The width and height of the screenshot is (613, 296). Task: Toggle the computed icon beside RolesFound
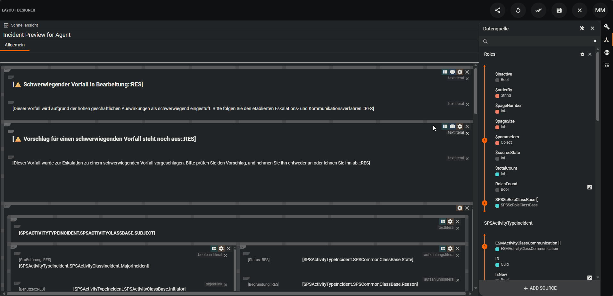point(589,187)
